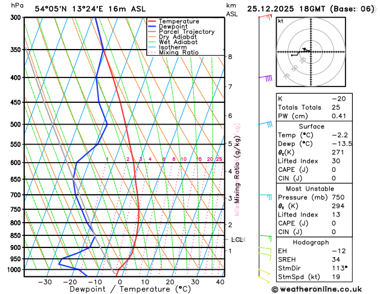This screenshot has width=380, height=294.
Task: Select the 'Wet Adiabat' legend label
Action: pyautogui.click(x=178, y=42)
